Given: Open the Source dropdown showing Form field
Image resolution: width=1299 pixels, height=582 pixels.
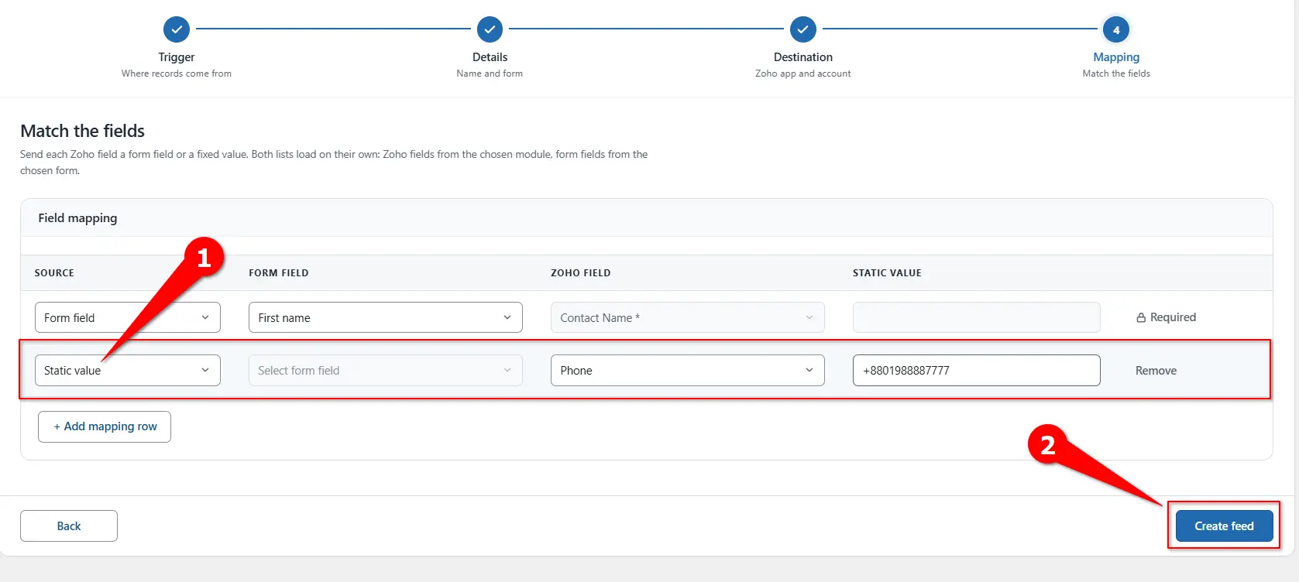Looking at the screenshot, I should [128, 317].
